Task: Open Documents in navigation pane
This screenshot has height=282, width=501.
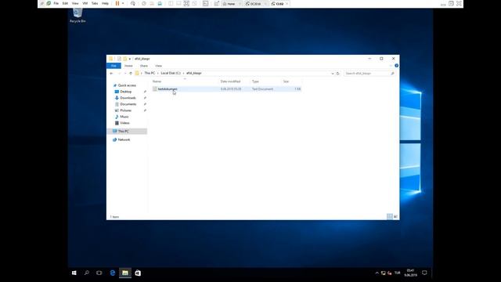Action: [x=128, y=104]
